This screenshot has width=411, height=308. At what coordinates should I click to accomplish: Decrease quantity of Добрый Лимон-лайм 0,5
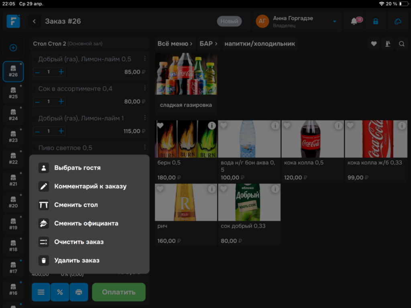point(37,72)
